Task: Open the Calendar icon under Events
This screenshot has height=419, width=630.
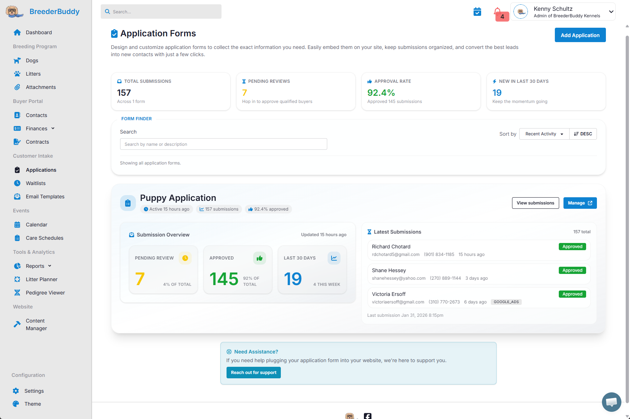Action: pyautogui.click(x=17, y=224)
